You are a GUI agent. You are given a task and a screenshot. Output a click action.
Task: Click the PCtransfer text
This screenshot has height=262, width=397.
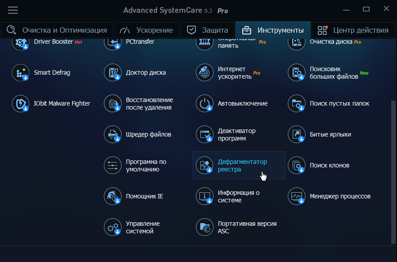click(x=140, y=42)
